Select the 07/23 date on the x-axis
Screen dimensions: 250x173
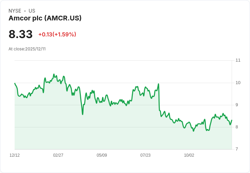pyautogui.click(x=145, y=155)
